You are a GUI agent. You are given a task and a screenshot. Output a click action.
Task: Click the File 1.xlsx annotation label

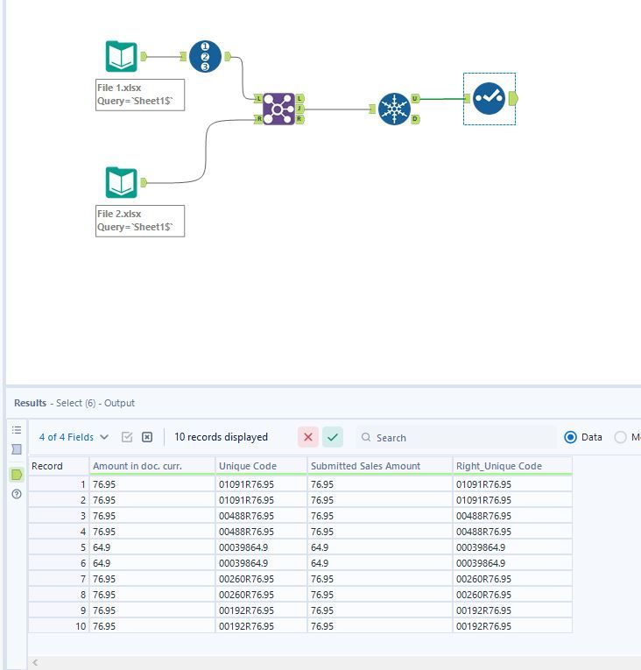[x=140, y=95]
